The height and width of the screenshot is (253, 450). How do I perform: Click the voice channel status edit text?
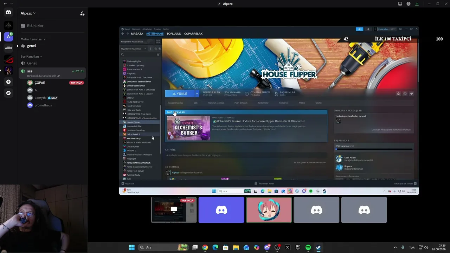(x=44, y=76)
